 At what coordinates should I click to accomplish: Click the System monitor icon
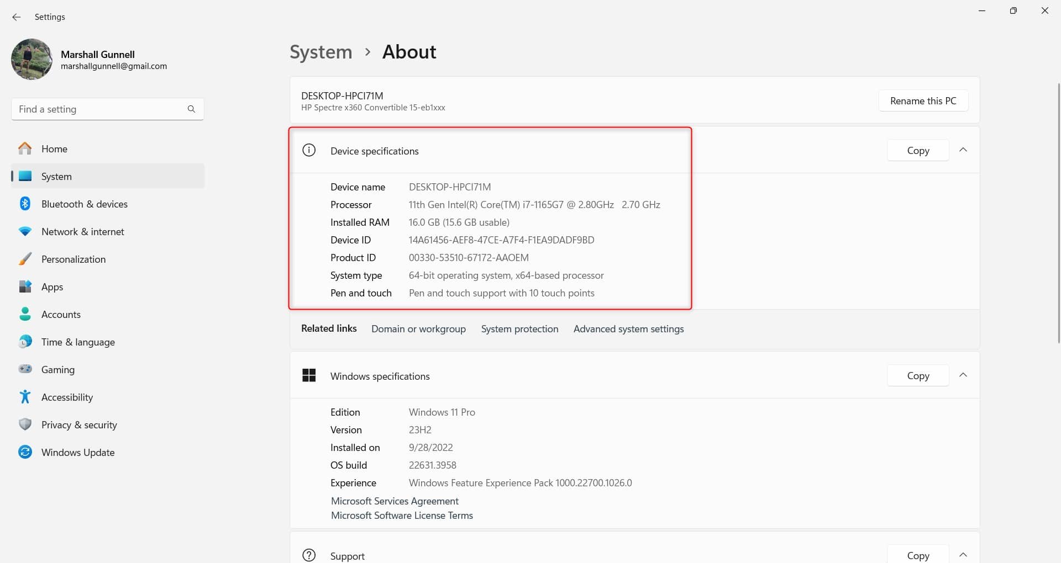click(x=25, y=176)
